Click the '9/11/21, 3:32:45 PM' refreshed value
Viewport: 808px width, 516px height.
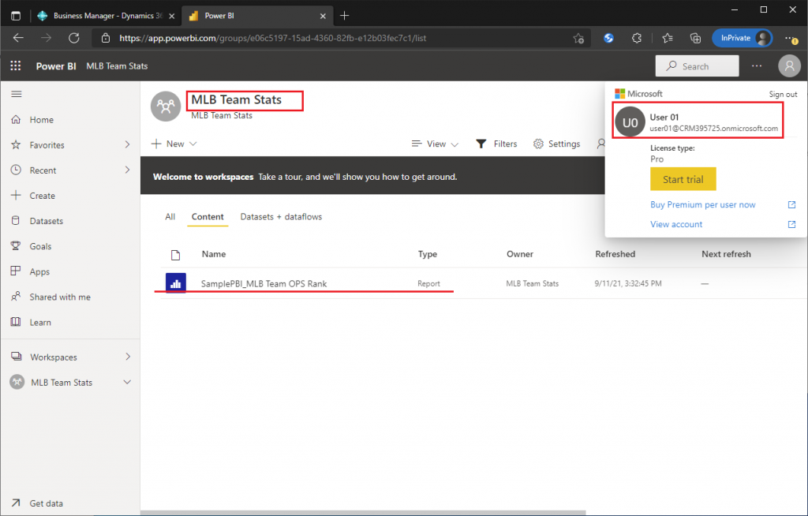[x=627, y=283]
